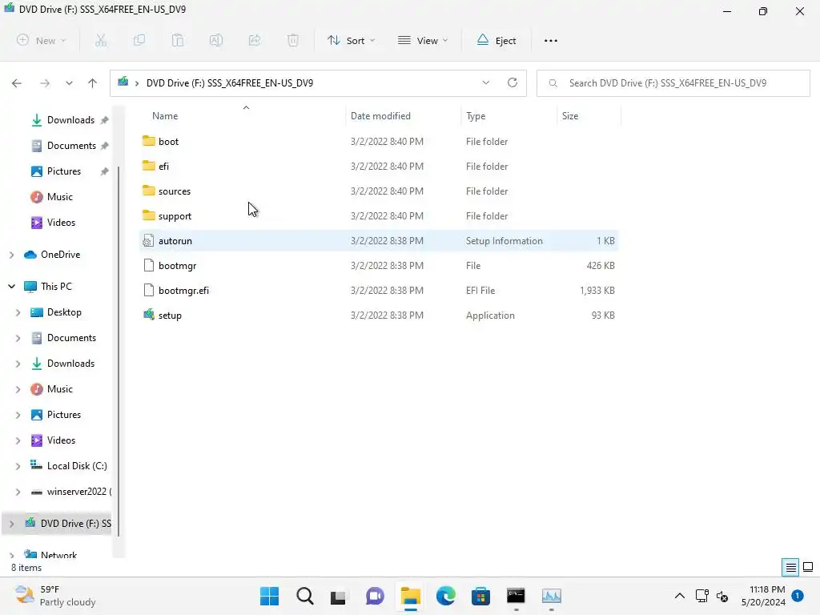This screenshot has height=615, width=820.
Task: Select pinned Pictures in Quick access
Action: pyautogui.click(x=62, y=171)
